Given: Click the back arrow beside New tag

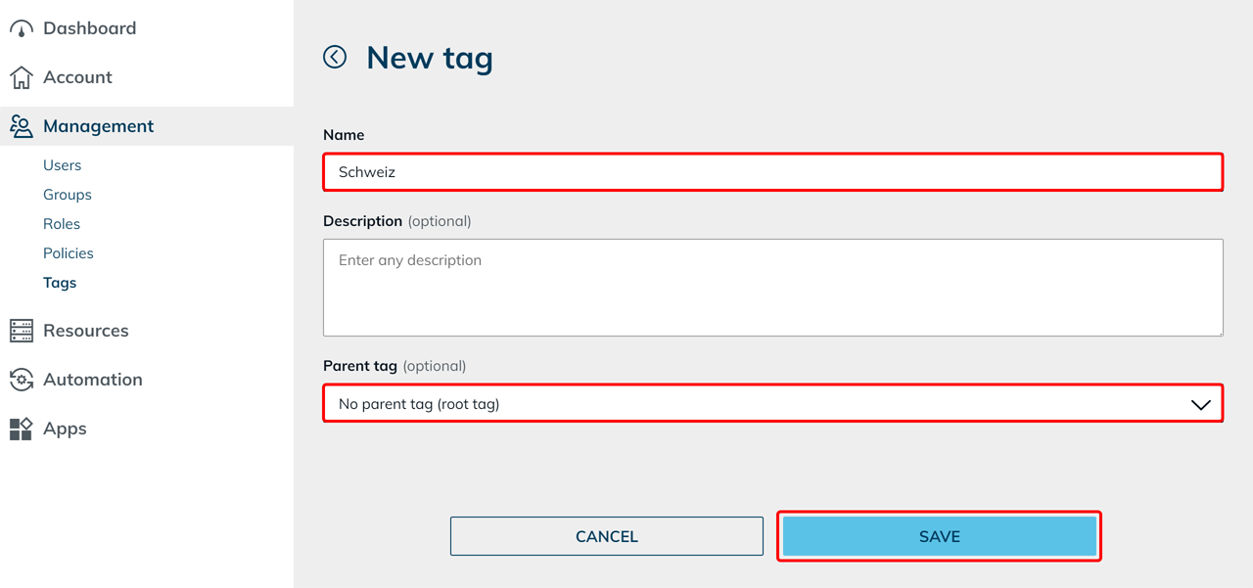Looking at the screenshot, I should (335, 57).
